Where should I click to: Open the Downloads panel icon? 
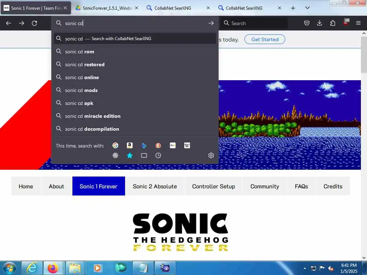click(x=319, y=23)
